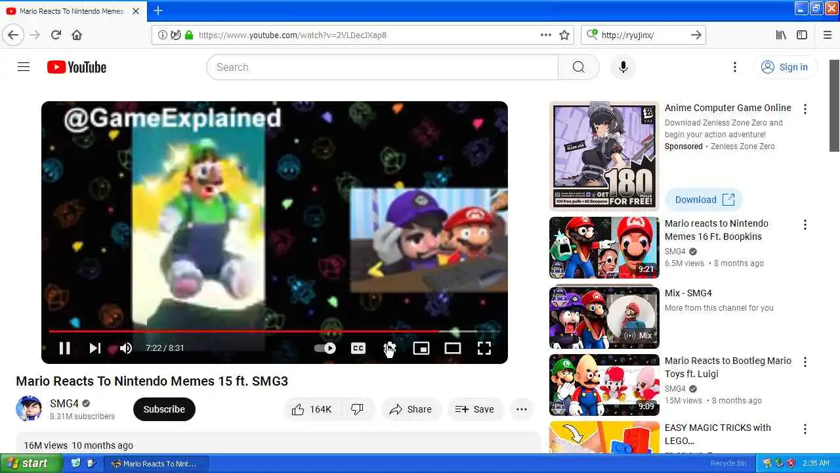Close the Mario Reacts tab
Screen dimensions: 840x473
tap(136, 11)
